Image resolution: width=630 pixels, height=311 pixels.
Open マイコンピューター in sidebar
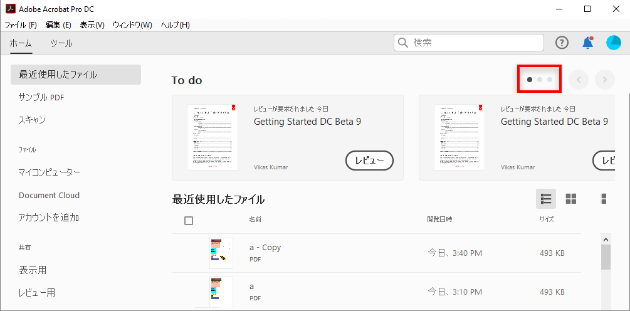click(50, 172)
